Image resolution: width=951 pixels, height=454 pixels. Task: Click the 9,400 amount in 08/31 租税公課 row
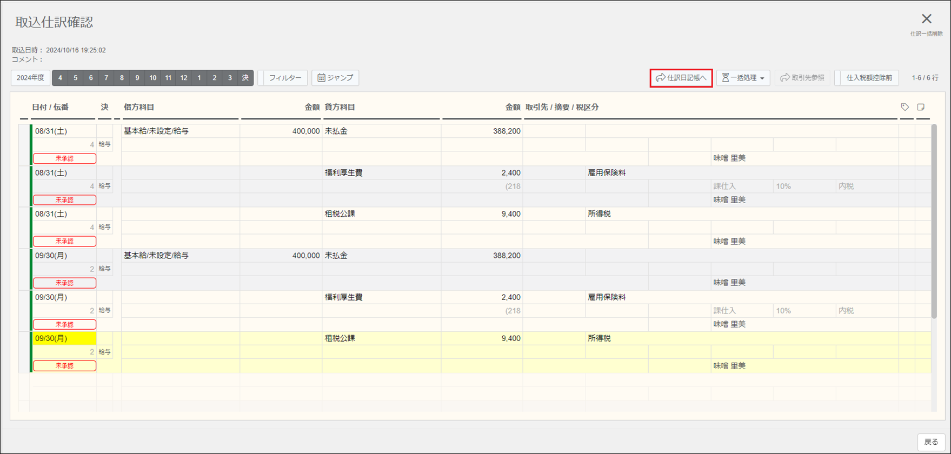click(x=511, y=213)
